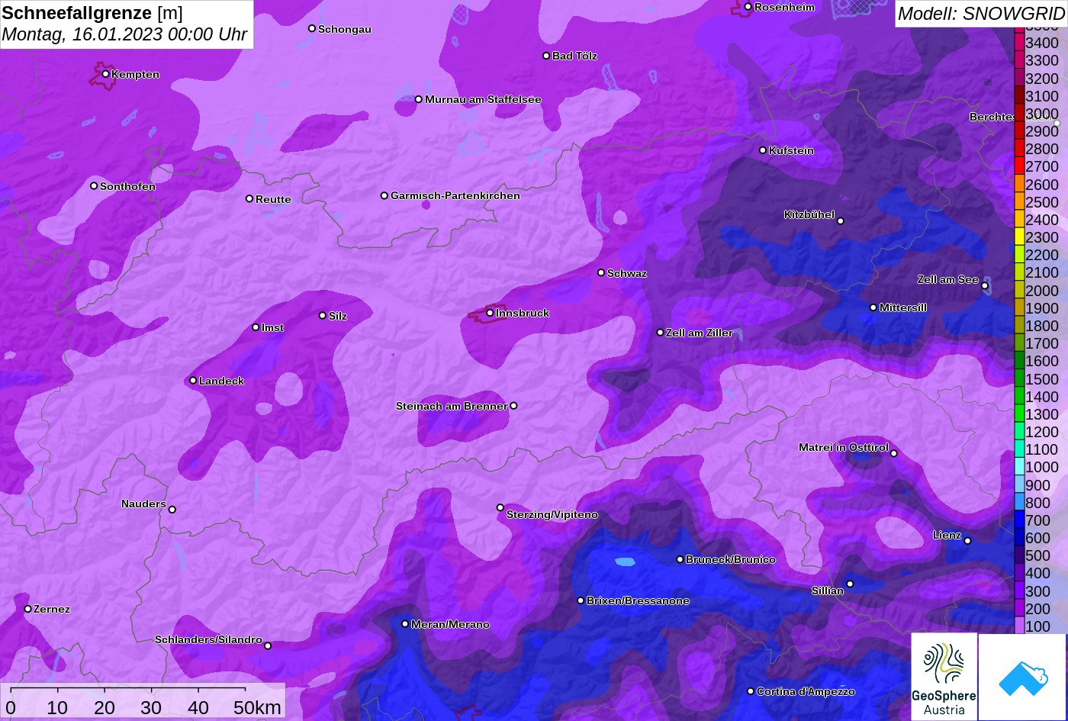Select the 700 m legend color swatch
This screenshot has height=721, width=1068.
1019,520
